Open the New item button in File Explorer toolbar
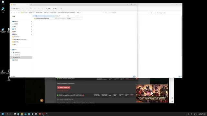The width and height of the screenshot is (207, 116). pos(15,8)
